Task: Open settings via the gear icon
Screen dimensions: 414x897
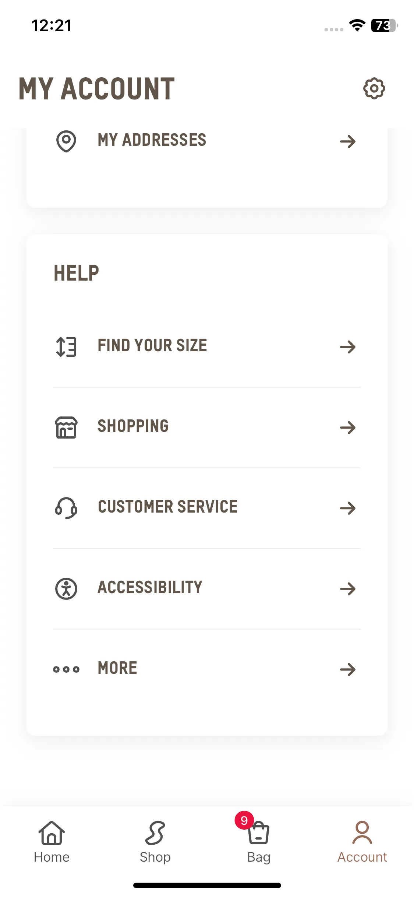Action: 374,88
